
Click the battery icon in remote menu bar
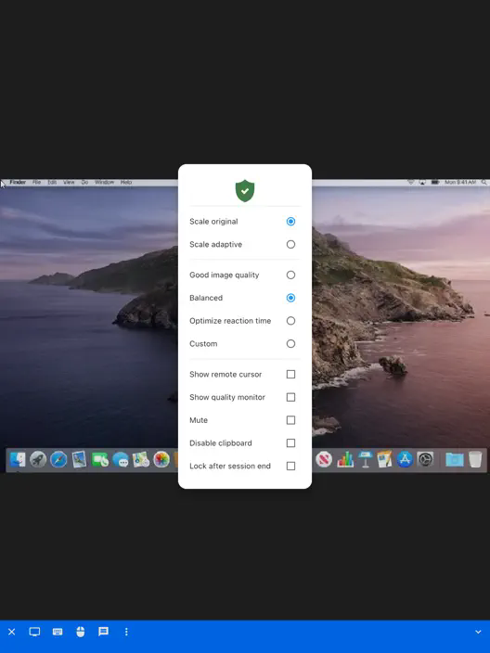coord(435,182)
